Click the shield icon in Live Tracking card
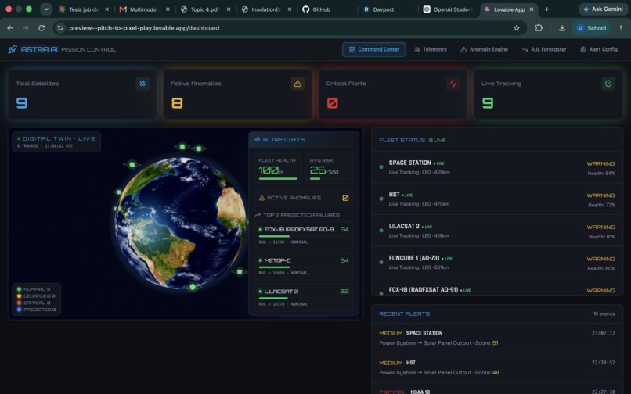Screen dimensions: 631x394 pos(608,84)
